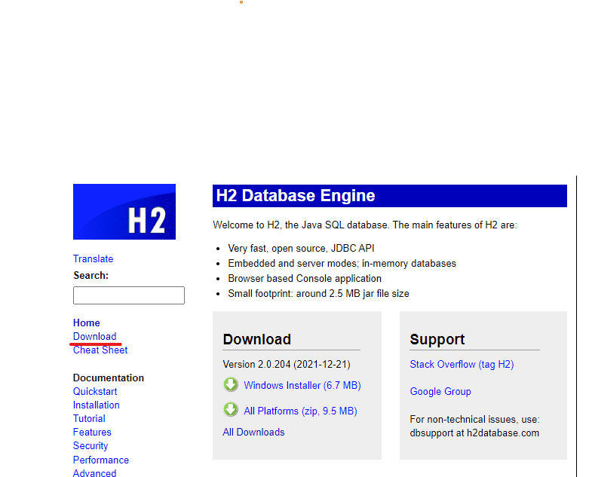Click 'Small footprint: around 2.5 MB' bullet

point(318,293)
